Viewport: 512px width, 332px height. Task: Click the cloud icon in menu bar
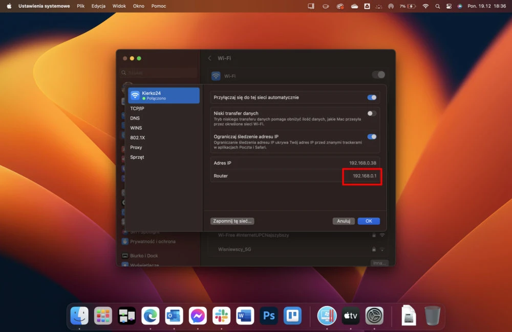pyautogui.click(x=354, y=6)
